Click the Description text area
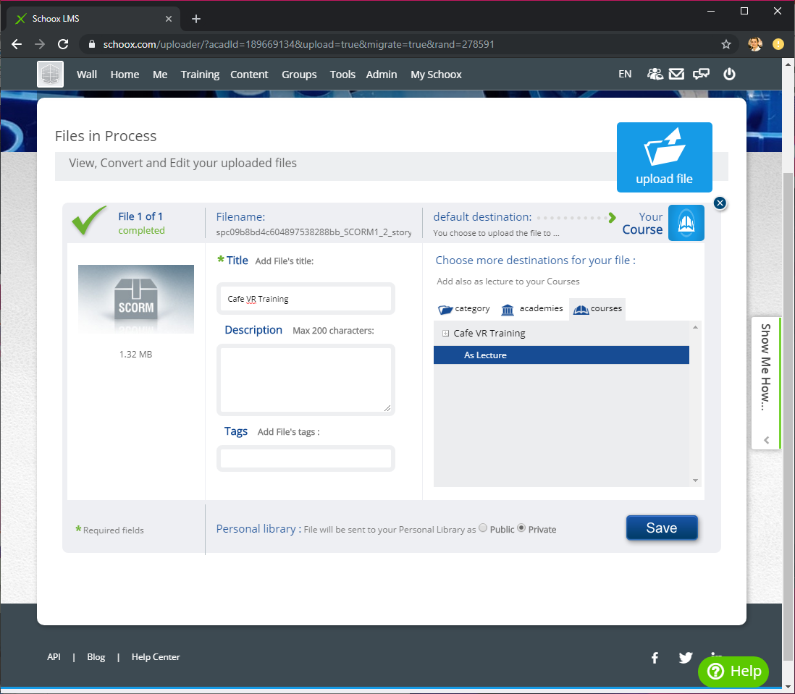 tap(306, 380)
